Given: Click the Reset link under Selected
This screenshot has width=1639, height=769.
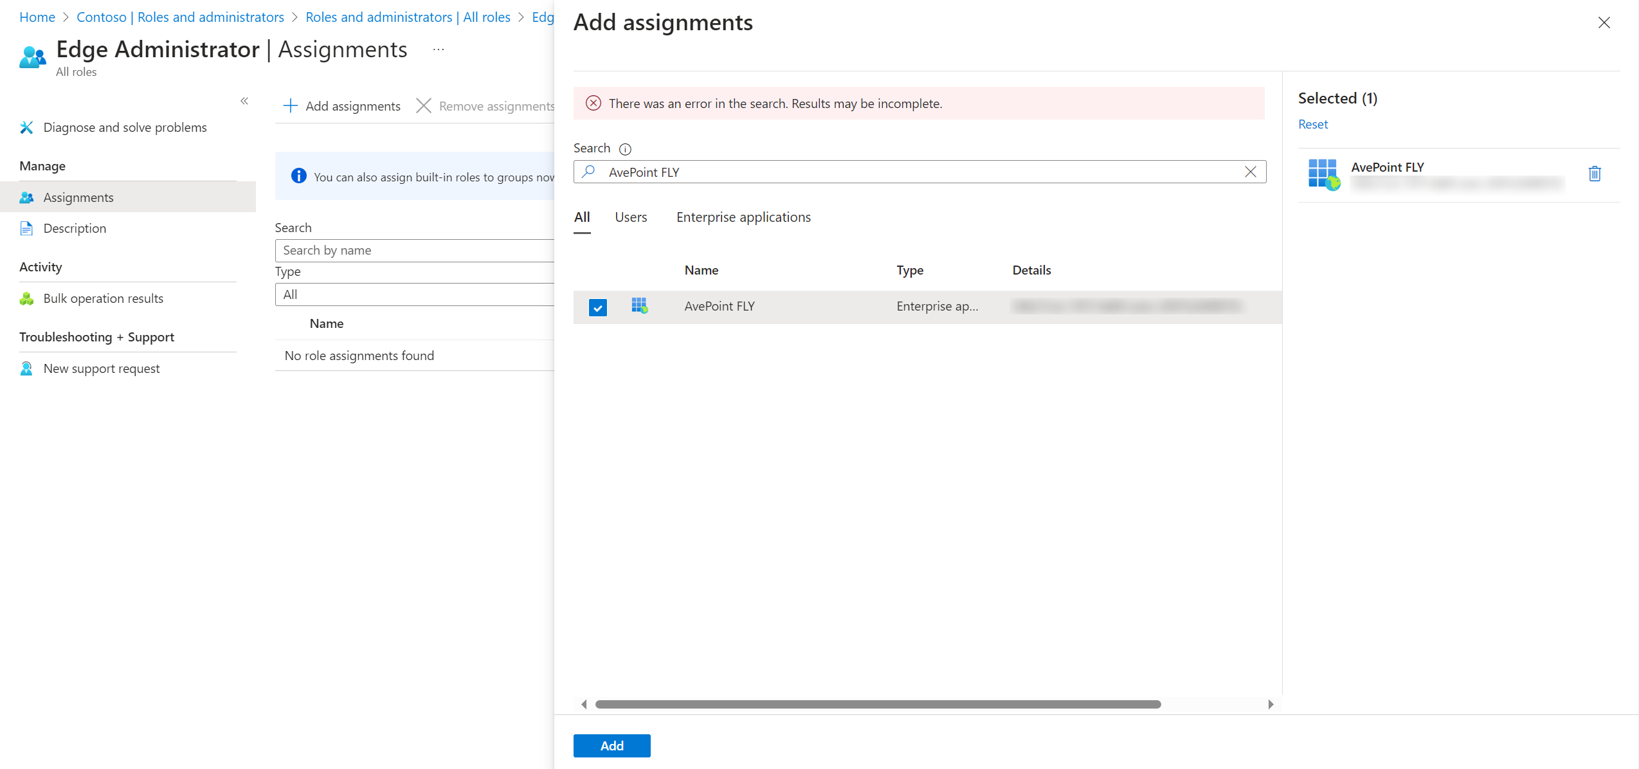Looking at the screenshot, I should pyautogui.click(x=1313, y=124).
